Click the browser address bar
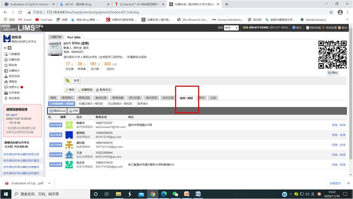 point(175,12)
